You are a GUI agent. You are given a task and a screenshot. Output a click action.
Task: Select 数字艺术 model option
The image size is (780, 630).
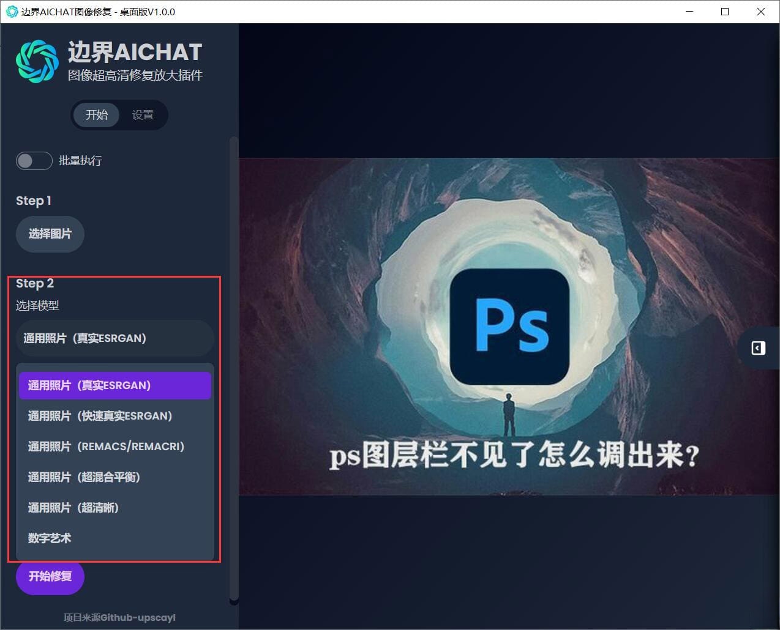tap(115, 538)
